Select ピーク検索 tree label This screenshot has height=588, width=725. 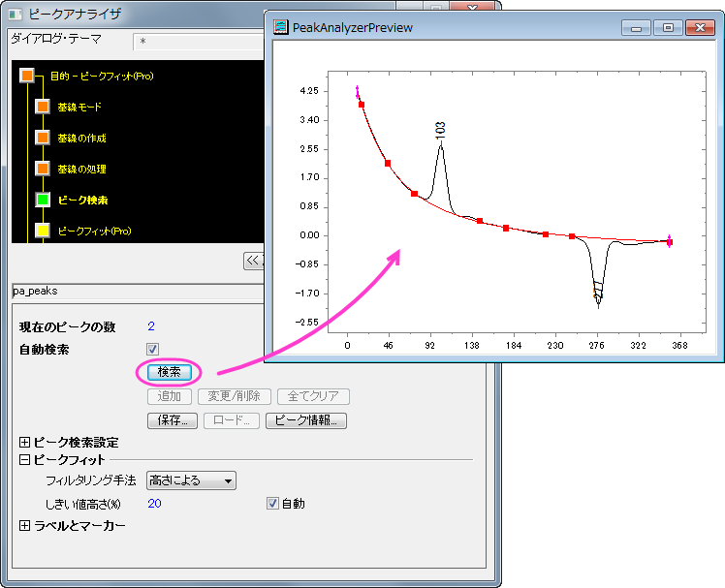point(82,201)
